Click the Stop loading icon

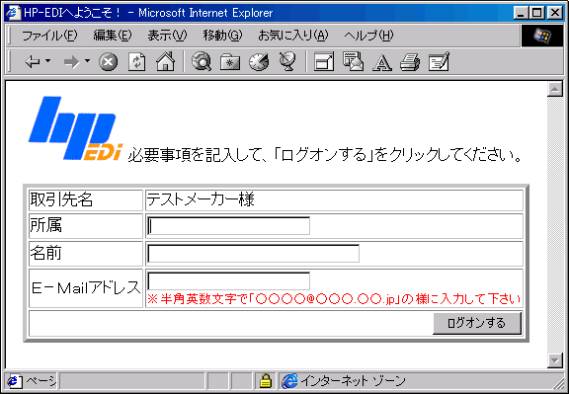click(x=109, y=61)
